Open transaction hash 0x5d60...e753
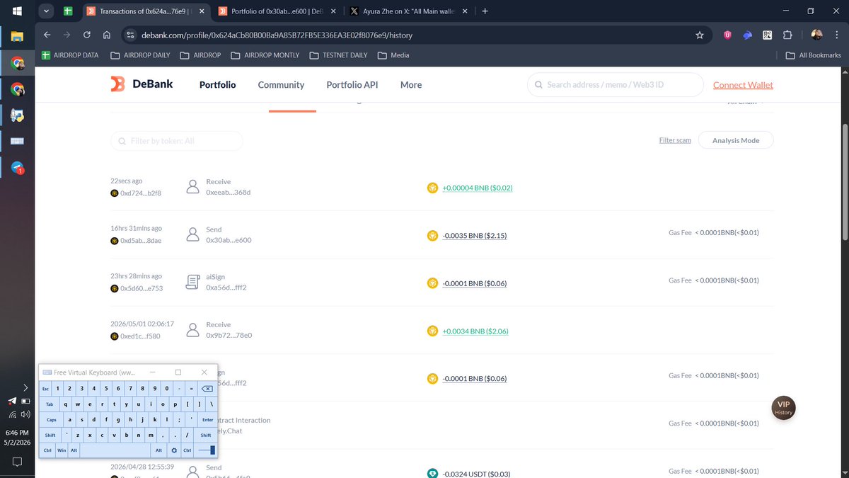This screenshot has width=849, height=478. click(141, 288)
